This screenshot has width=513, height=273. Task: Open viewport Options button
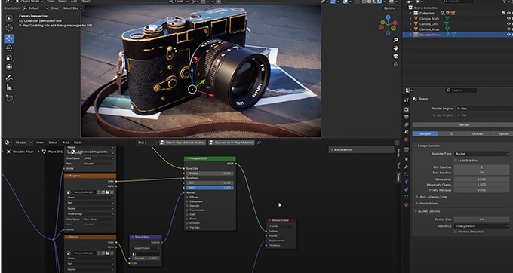click(391, 8)
